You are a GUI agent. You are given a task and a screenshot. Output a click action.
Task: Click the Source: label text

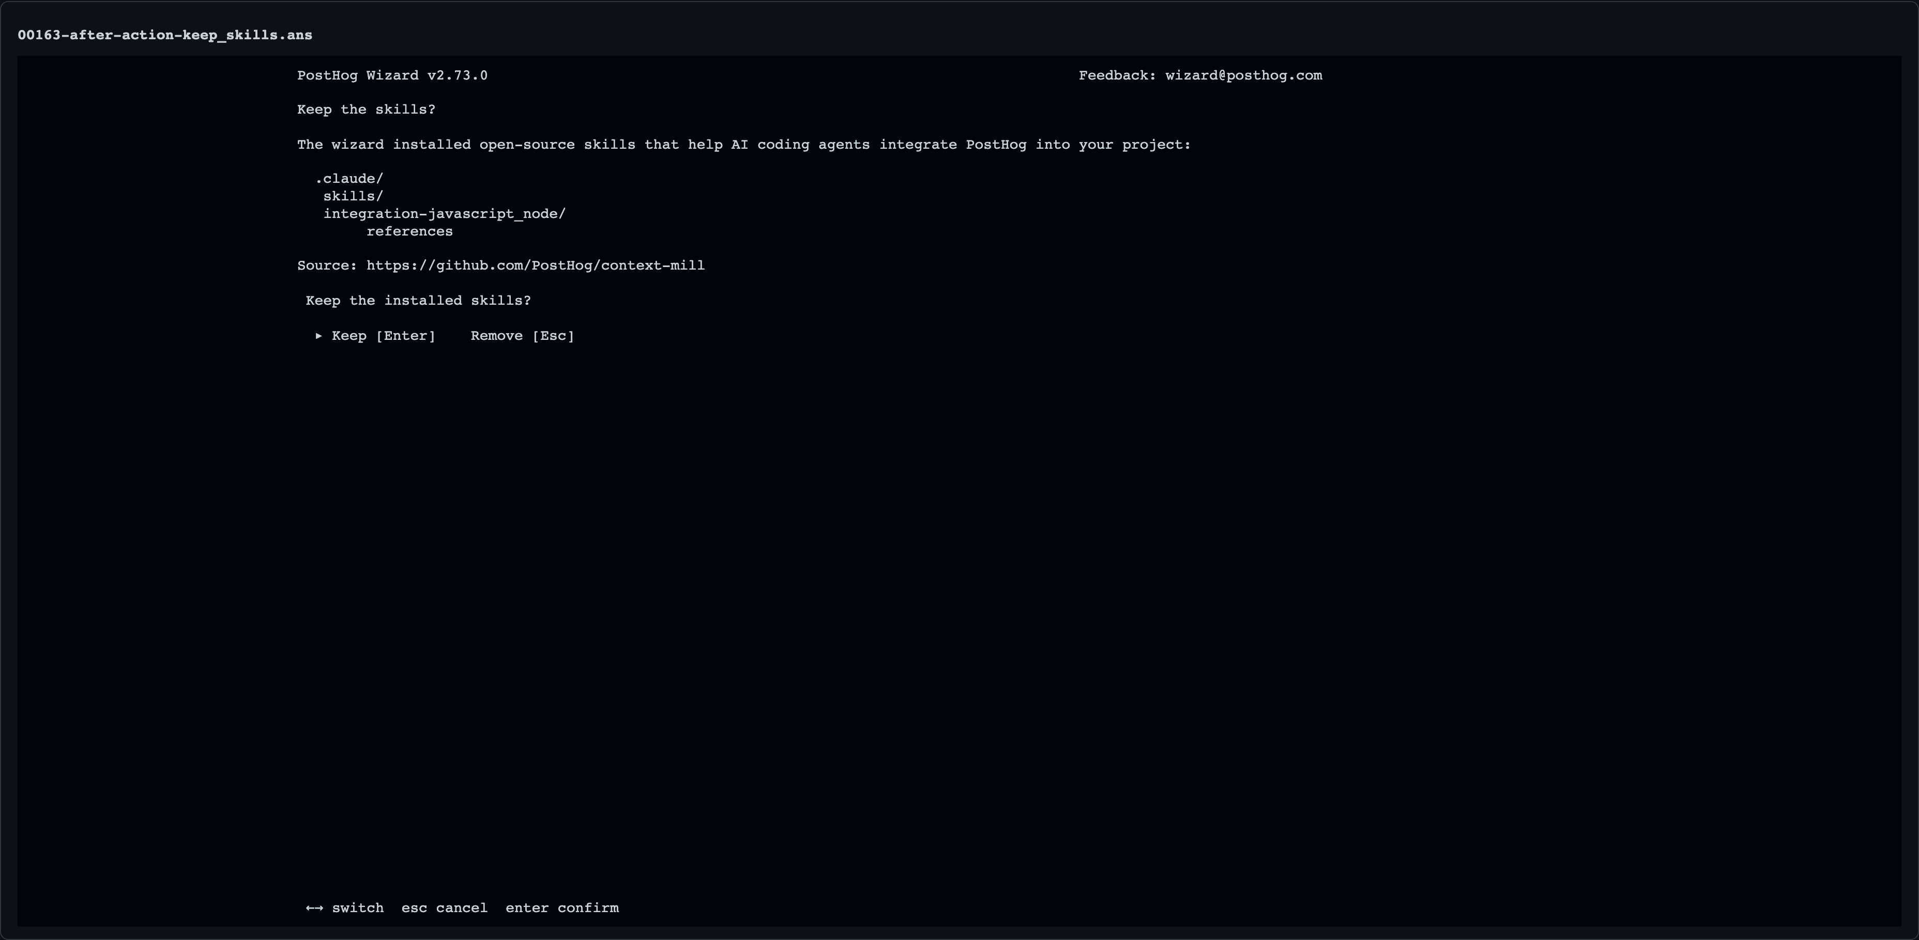328,265
